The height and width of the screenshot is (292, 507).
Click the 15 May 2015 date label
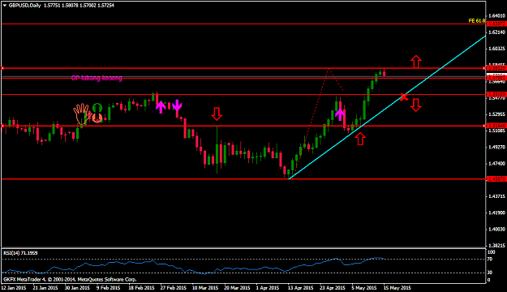(x=397, y=287)
